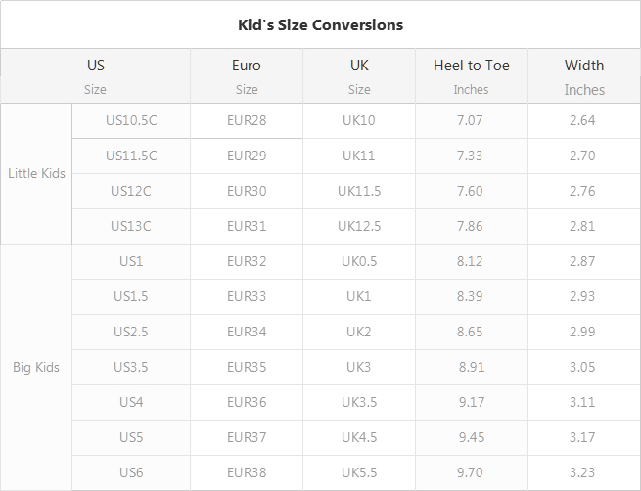
Task: Select the EUR38 cell
Action: coord(247,472)
